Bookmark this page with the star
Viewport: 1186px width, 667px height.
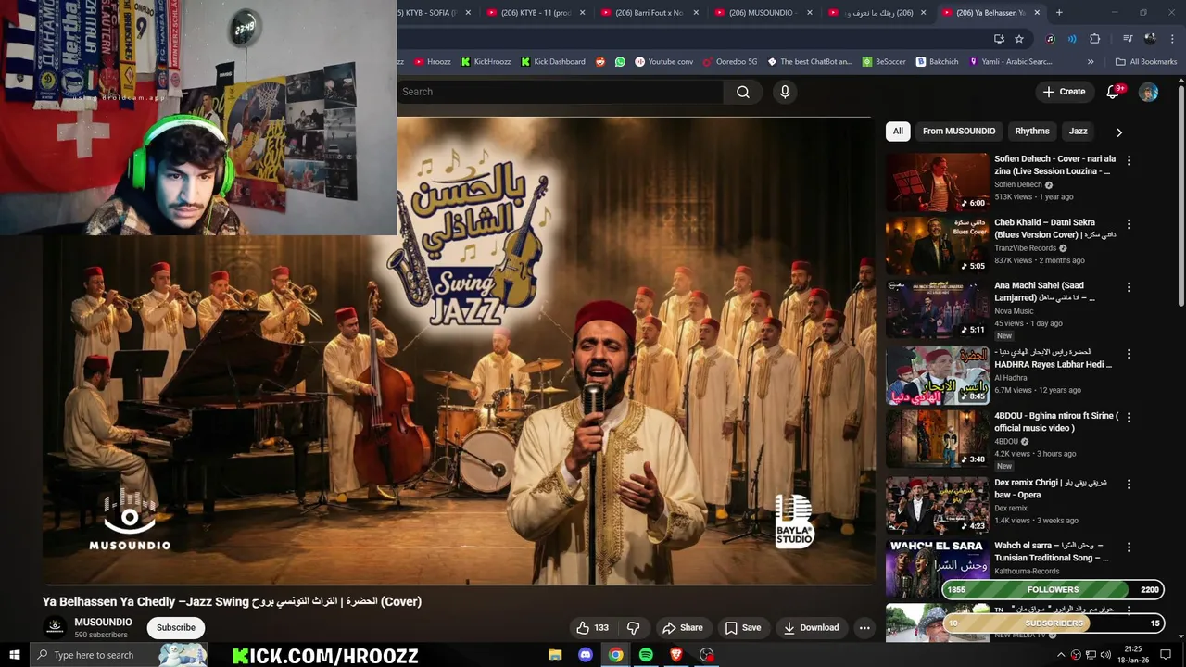[1019, 39]
